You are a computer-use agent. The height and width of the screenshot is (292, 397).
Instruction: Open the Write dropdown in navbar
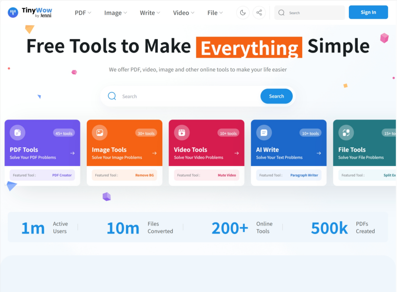150,13
